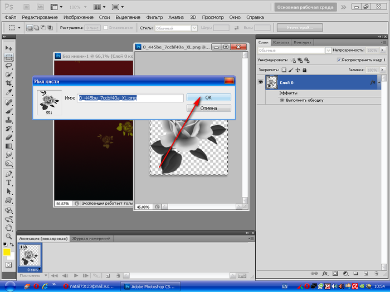Viewport: 390px width, 292px height.
Task: Select the Move tool
Action: (x=9, y=48)
